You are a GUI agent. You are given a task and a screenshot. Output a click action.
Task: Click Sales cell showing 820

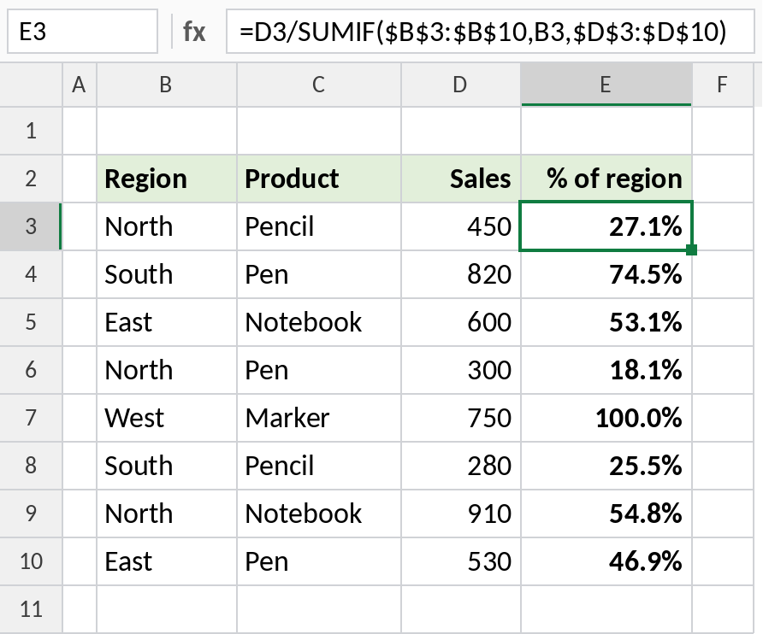click(461, 274)
